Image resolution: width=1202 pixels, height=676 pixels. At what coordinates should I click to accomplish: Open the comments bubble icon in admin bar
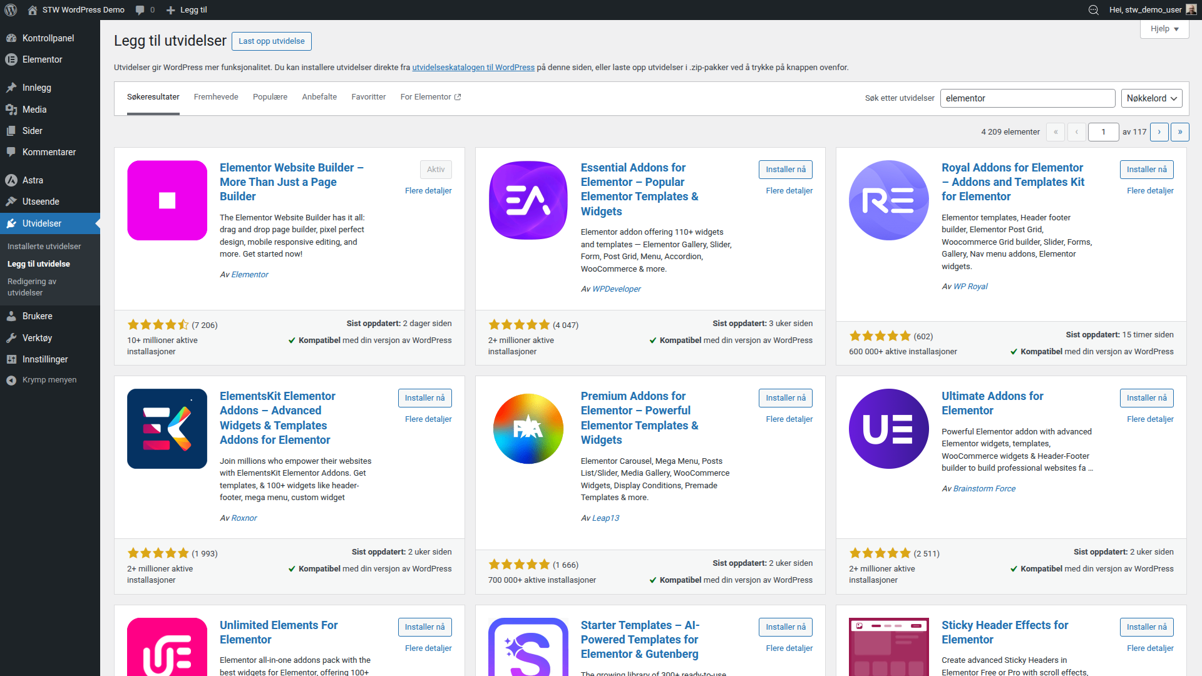click(x=140, y=10)
